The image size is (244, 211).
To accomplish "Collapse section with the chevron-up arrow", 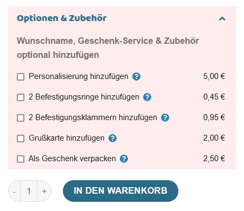I will click(222, 18).
